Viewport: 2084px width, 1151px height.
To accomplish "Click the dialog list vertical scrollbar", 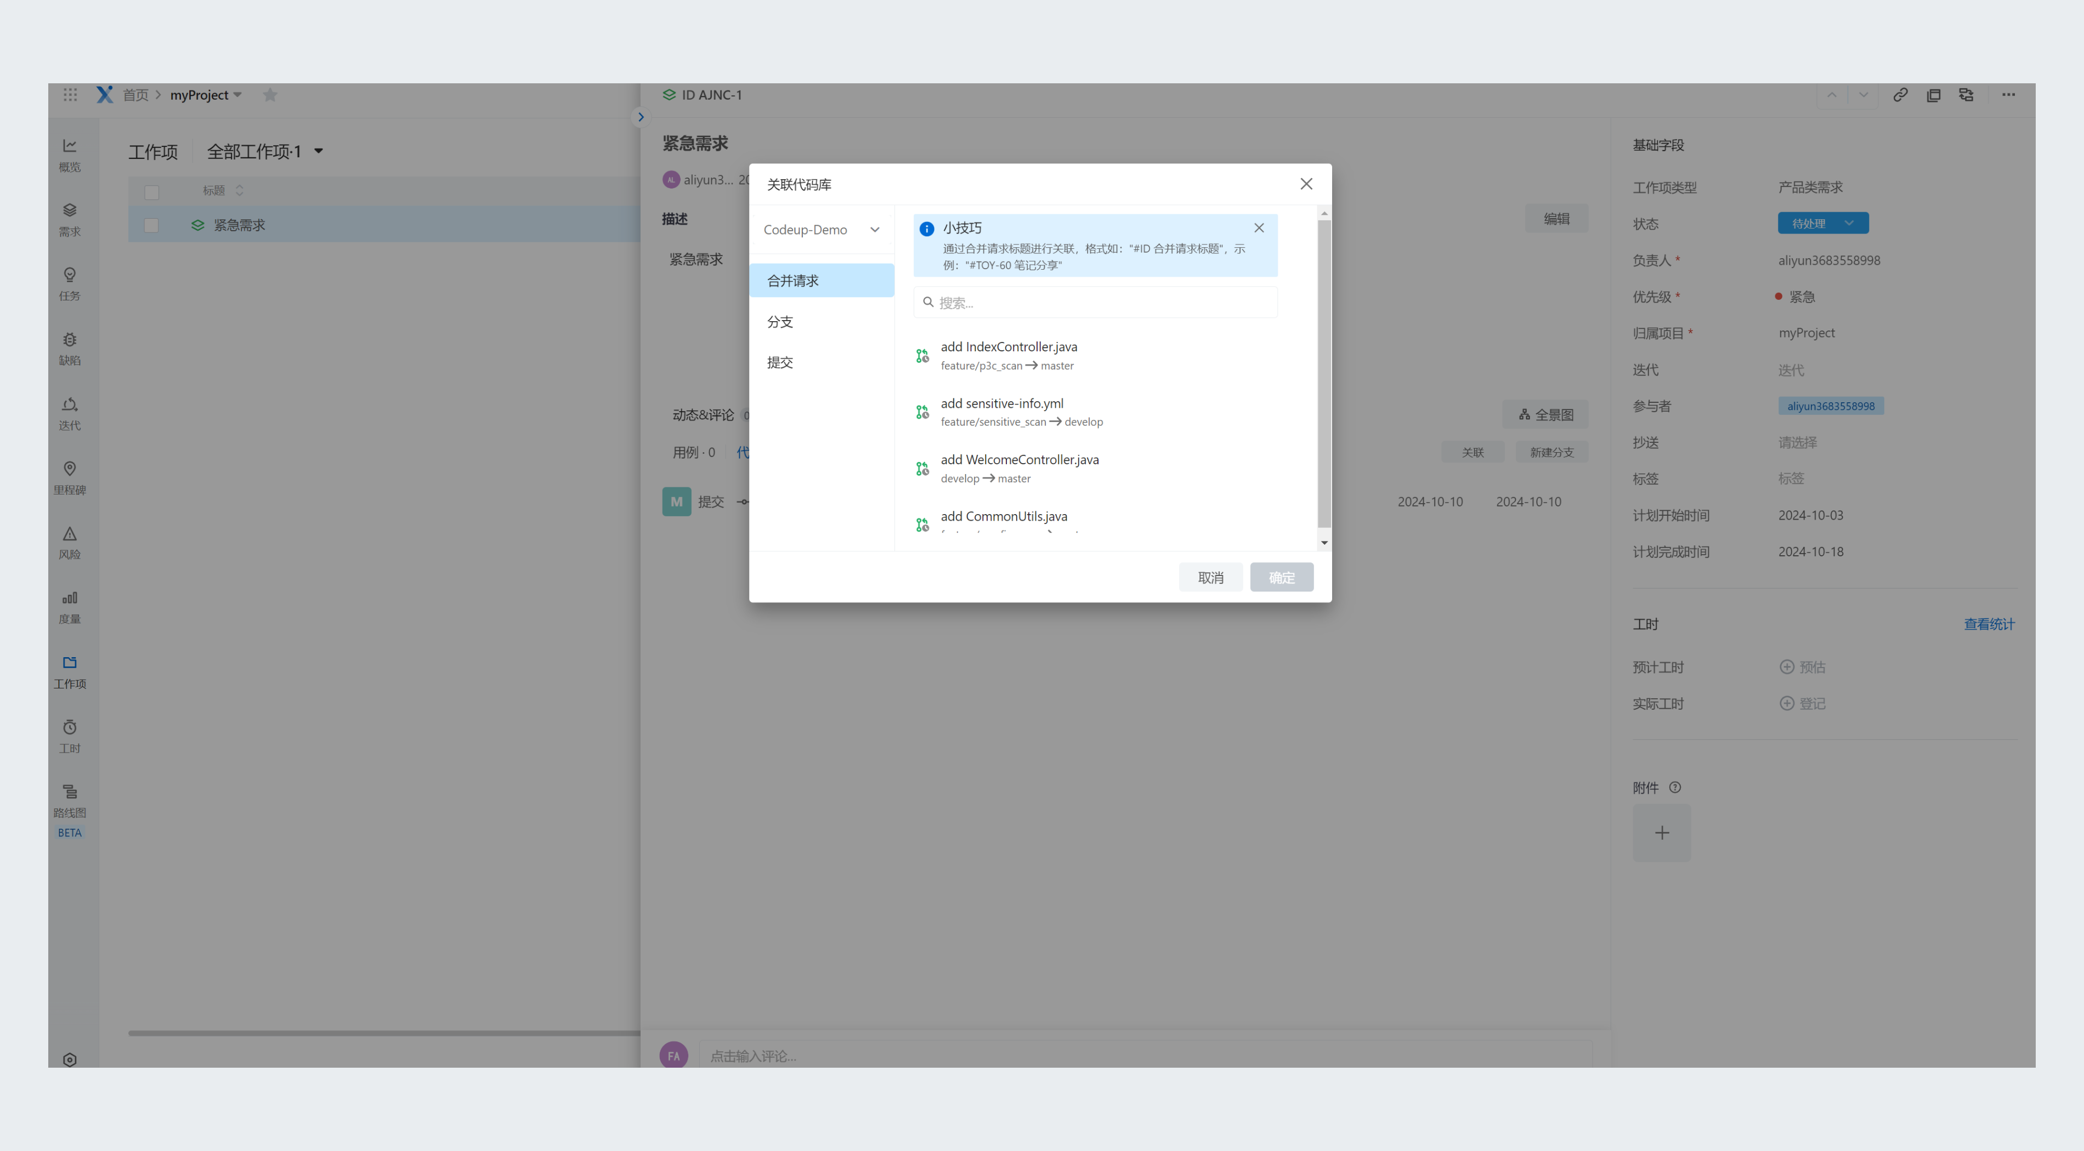I will point(1324,374).
